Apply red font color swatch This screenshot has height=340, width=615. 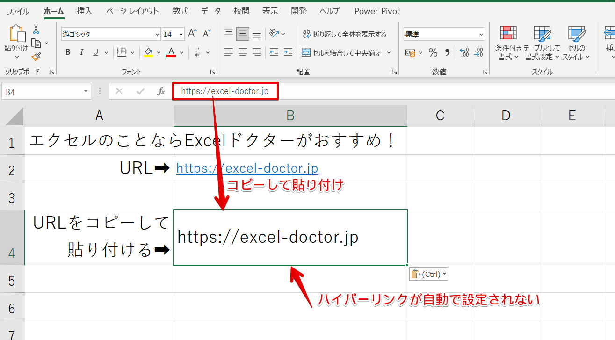pyautogui.click(x=171, y=52)
